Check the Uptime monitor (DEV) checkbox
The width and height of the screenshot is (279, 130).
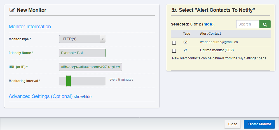[174, 51]
